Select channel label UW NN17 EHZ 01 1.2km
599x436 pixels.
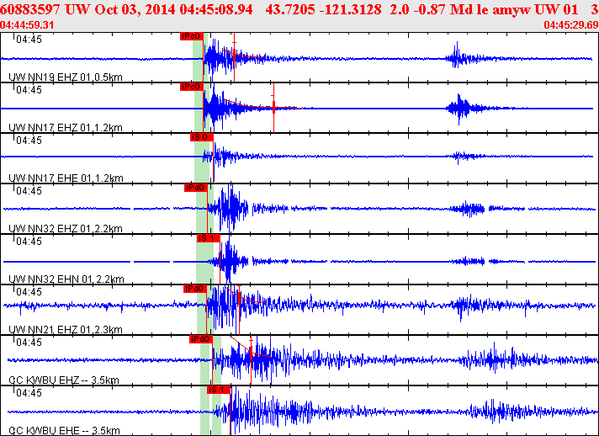pos(66,128)
